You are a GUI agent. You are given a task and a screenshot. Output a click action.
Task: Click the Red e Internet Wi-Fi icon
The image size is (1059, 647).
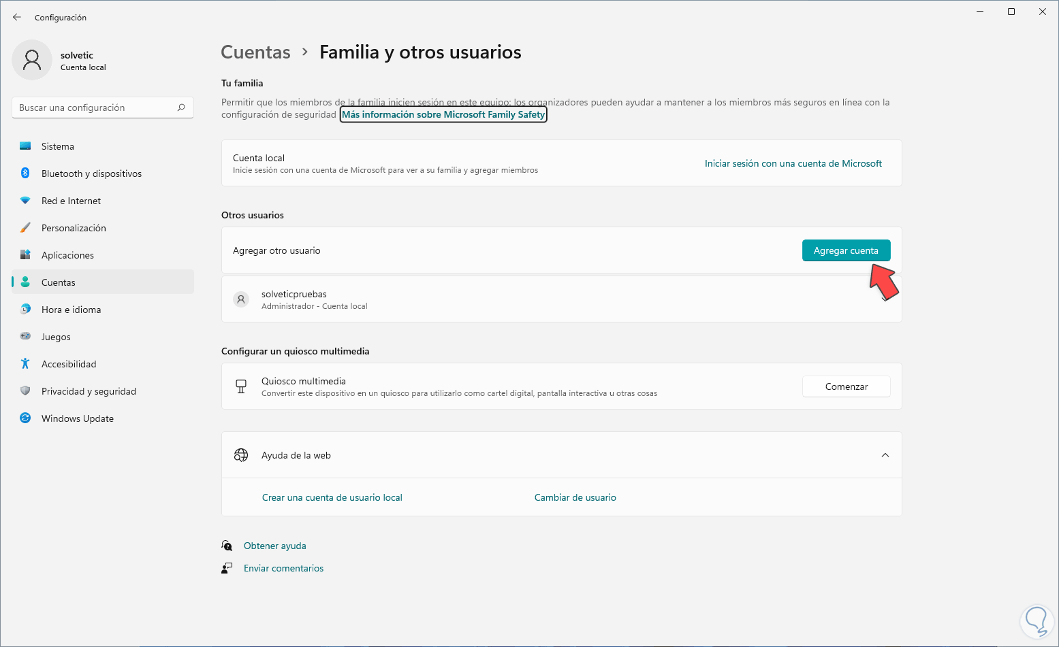pos(25,201)
